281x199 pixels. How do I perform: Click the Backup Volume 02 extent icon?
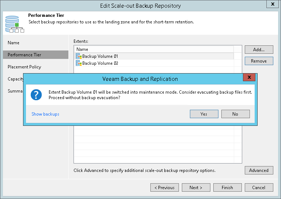click(79, 63)
